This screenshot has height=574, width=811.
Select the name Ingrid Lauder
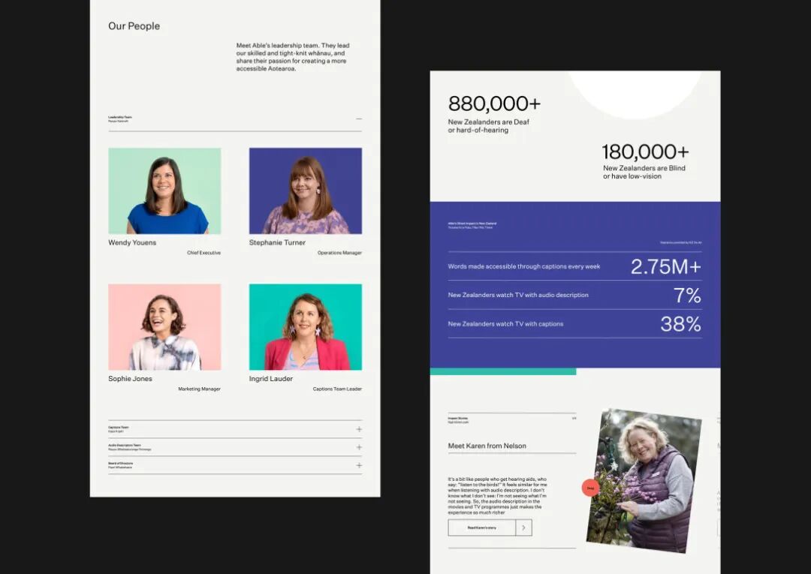[x=271, y=379]
